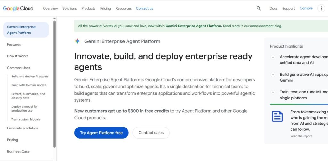The image size is (328, 161).
Task: Go to Support
Action: 289,8
